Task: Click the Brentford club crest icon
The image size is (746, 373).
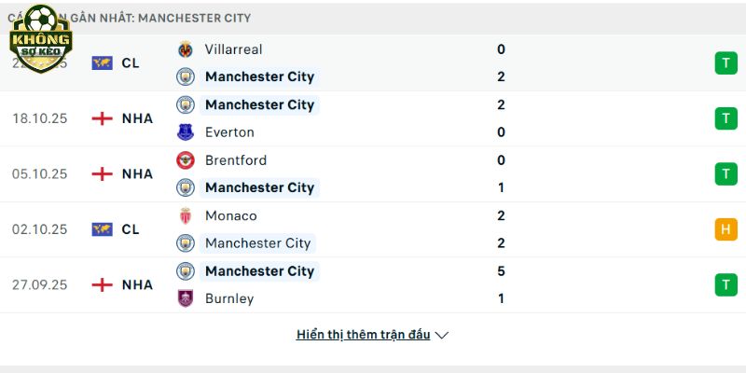Action: click(186, 160)
